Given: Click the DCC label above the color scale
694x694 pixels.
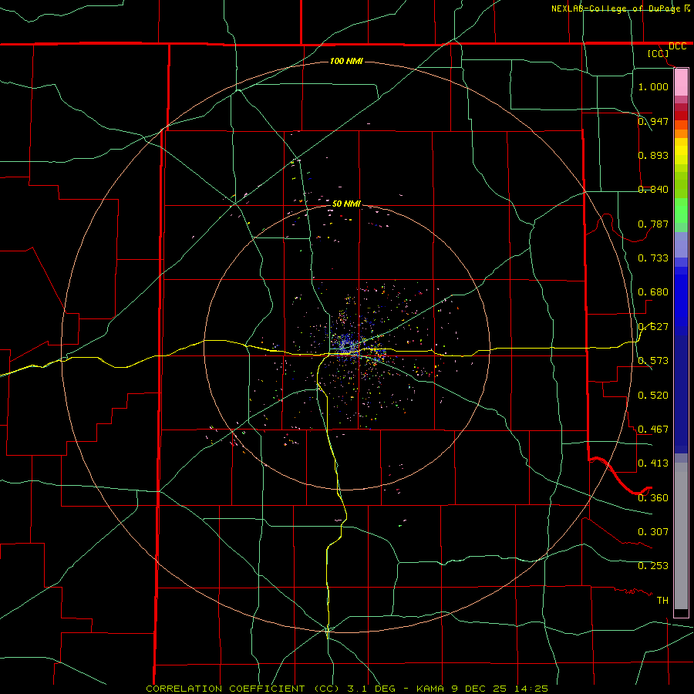Looking at the screenshot, I should coord(678,46).
